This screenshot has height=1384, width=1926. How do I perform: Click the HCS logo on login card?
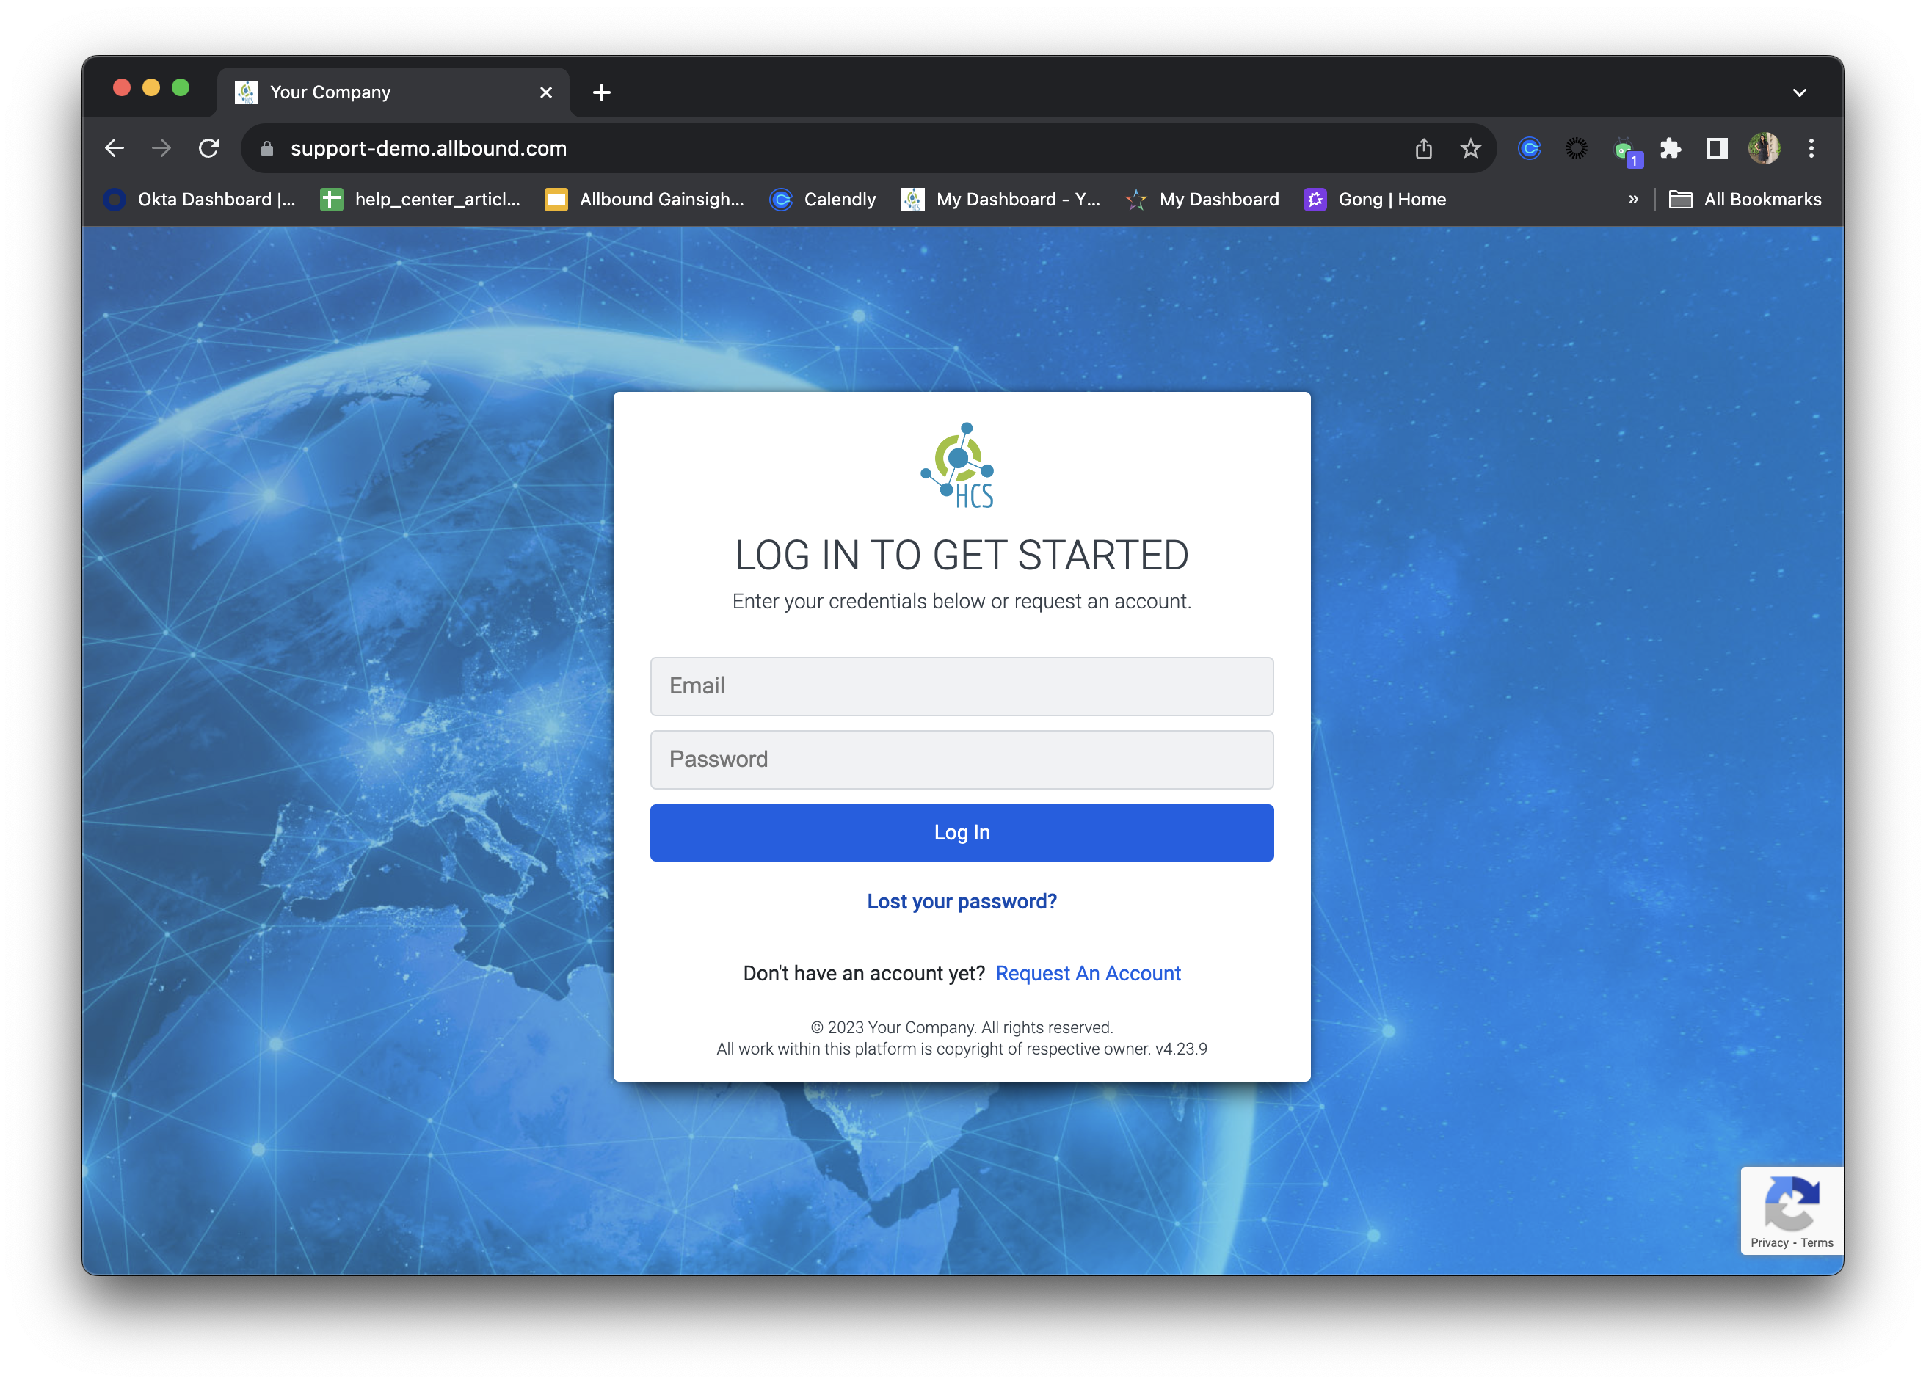[959, 465]
